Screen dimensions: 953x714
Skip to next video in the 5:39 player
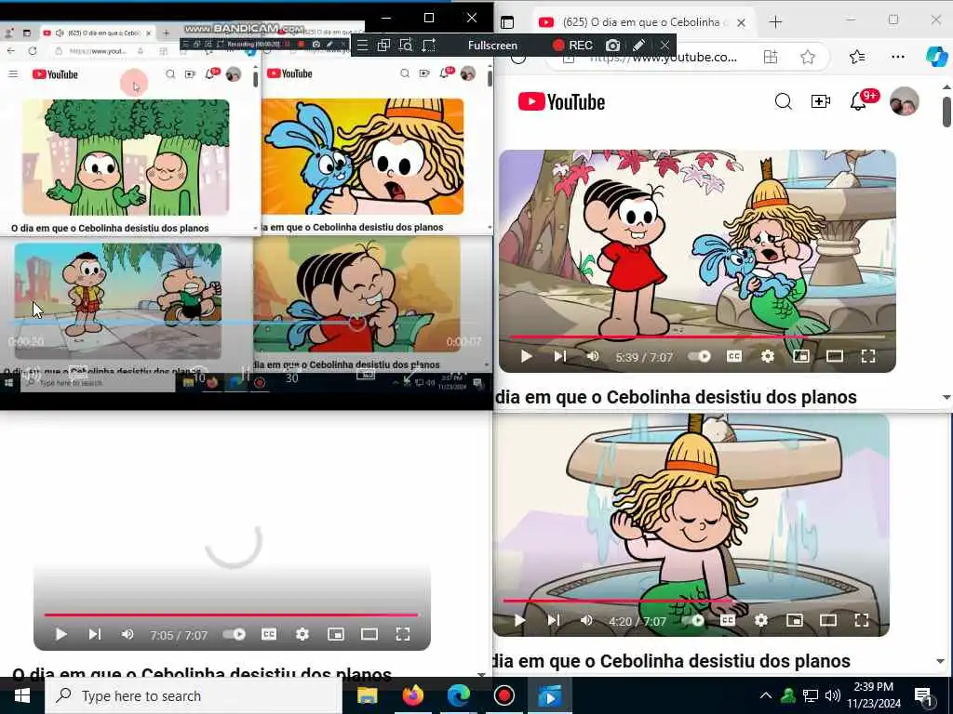(x=559, y=356)
